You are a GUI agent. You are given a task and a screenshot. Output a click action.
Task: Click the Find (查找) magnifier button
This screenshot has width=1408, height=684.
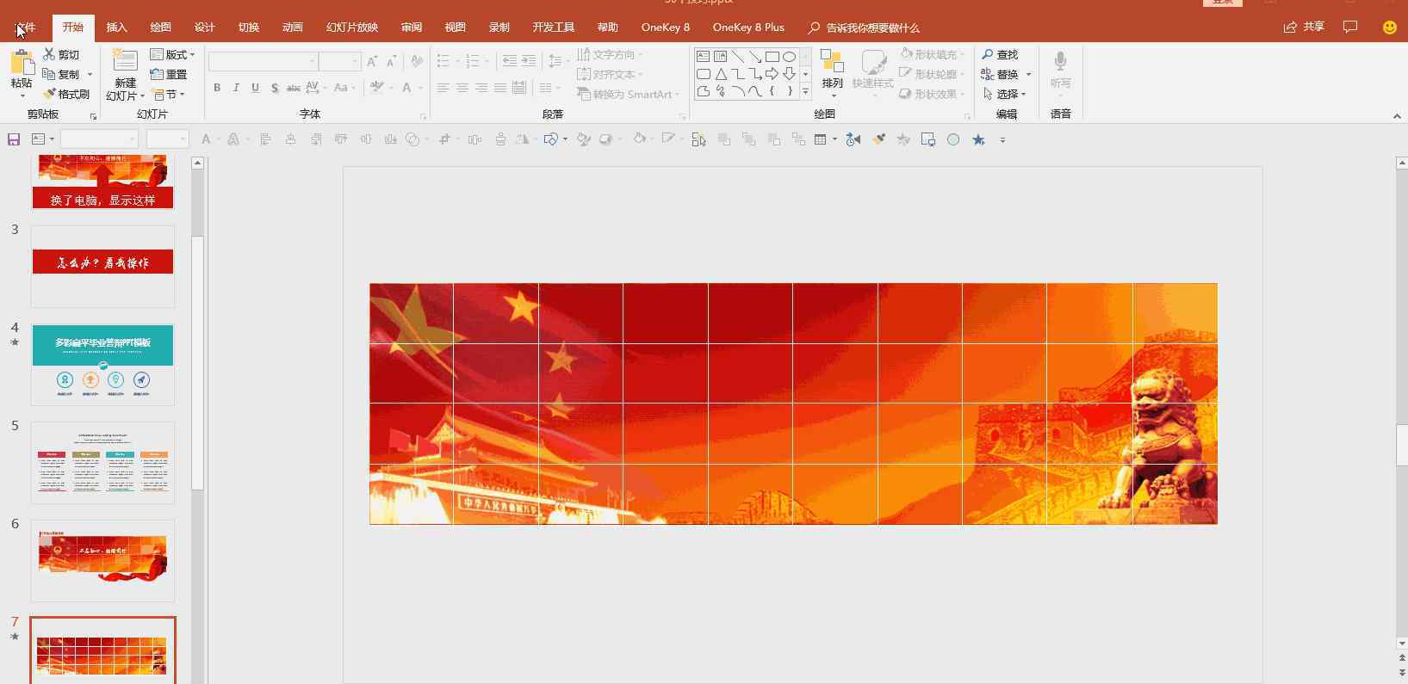click(x=1000, y=54)
